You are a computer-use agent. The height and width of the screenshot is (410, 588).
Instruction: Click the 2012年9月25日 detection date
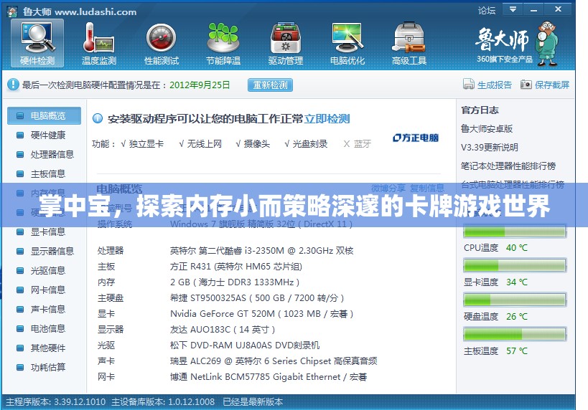click(200, 85)
